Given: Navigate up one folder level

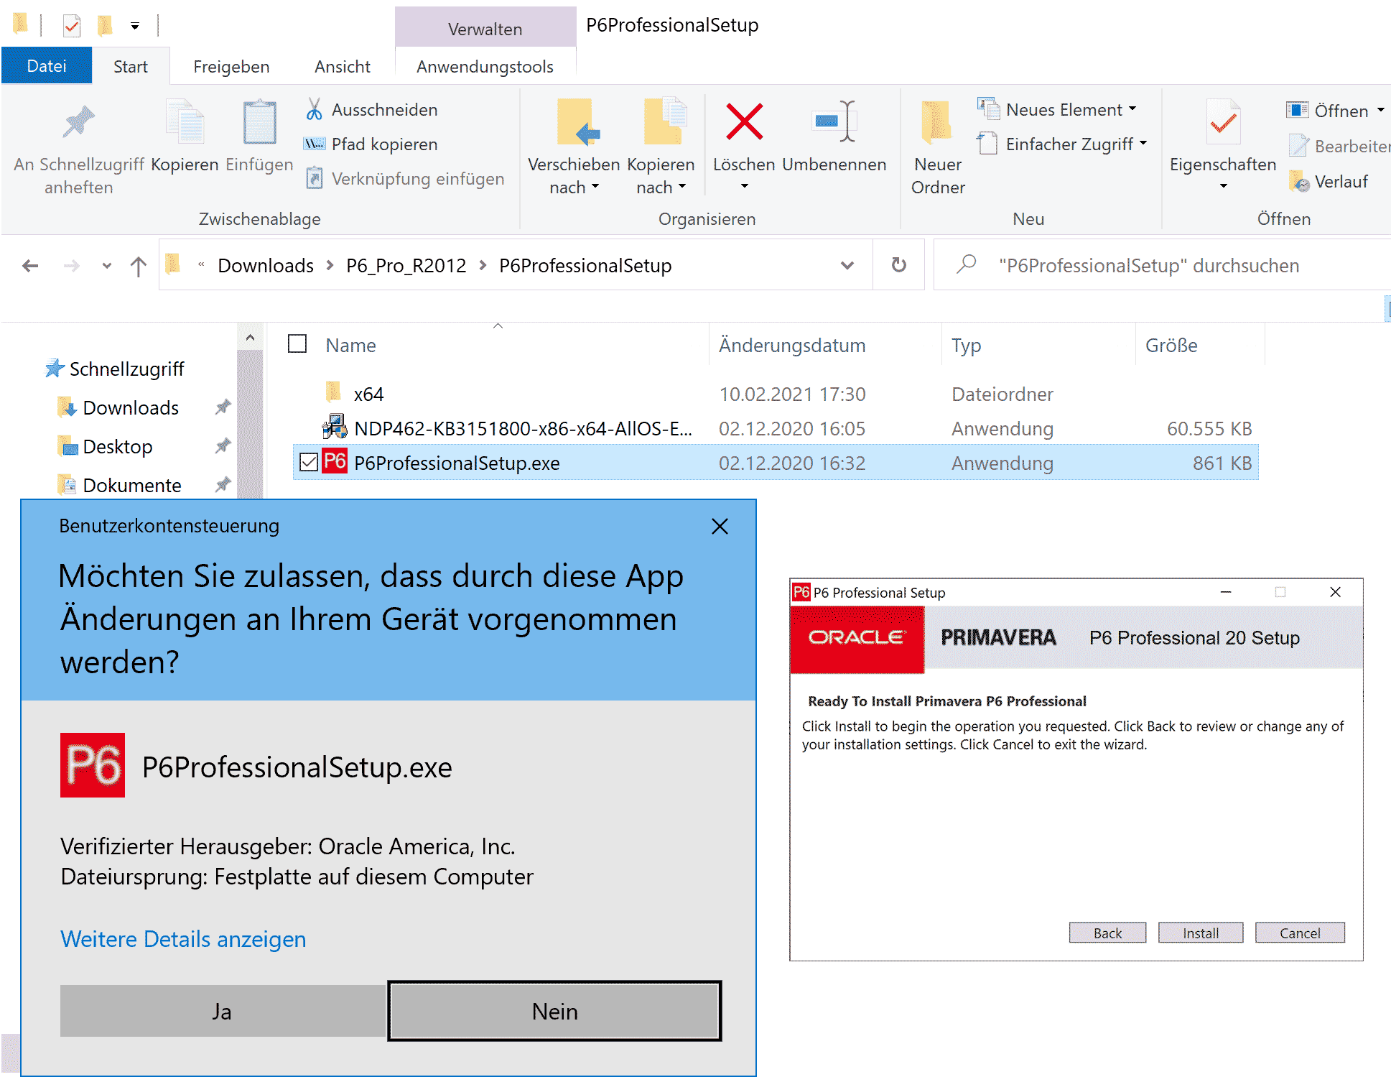Looking at the screenshot, I should [x=138, y=266].
